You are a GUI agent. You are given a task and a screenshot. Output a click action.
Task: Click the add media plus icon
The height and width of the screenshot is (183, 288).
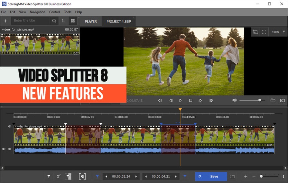click(x=5, y=21)
